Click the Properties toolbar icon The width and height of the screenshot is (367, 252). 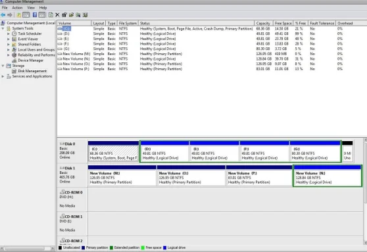click(64, 15)
